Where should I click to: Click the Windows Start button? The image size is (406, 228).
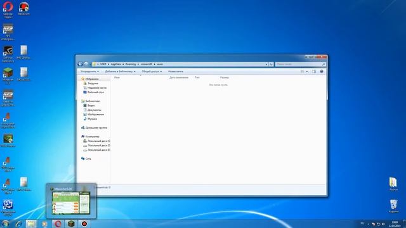(x=5, y=224)
